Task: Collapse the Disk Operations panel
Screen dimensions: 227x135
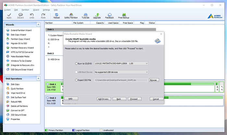Action: tap(38, 78)
